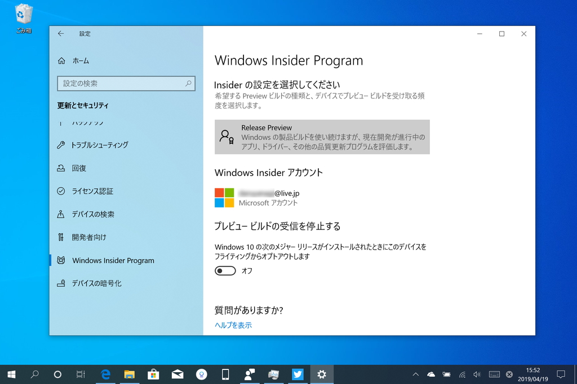The image size is (577, 384).
Task: Turn on the プレビュービルドの受信を停止する toggle
Action: coord(225,270)
